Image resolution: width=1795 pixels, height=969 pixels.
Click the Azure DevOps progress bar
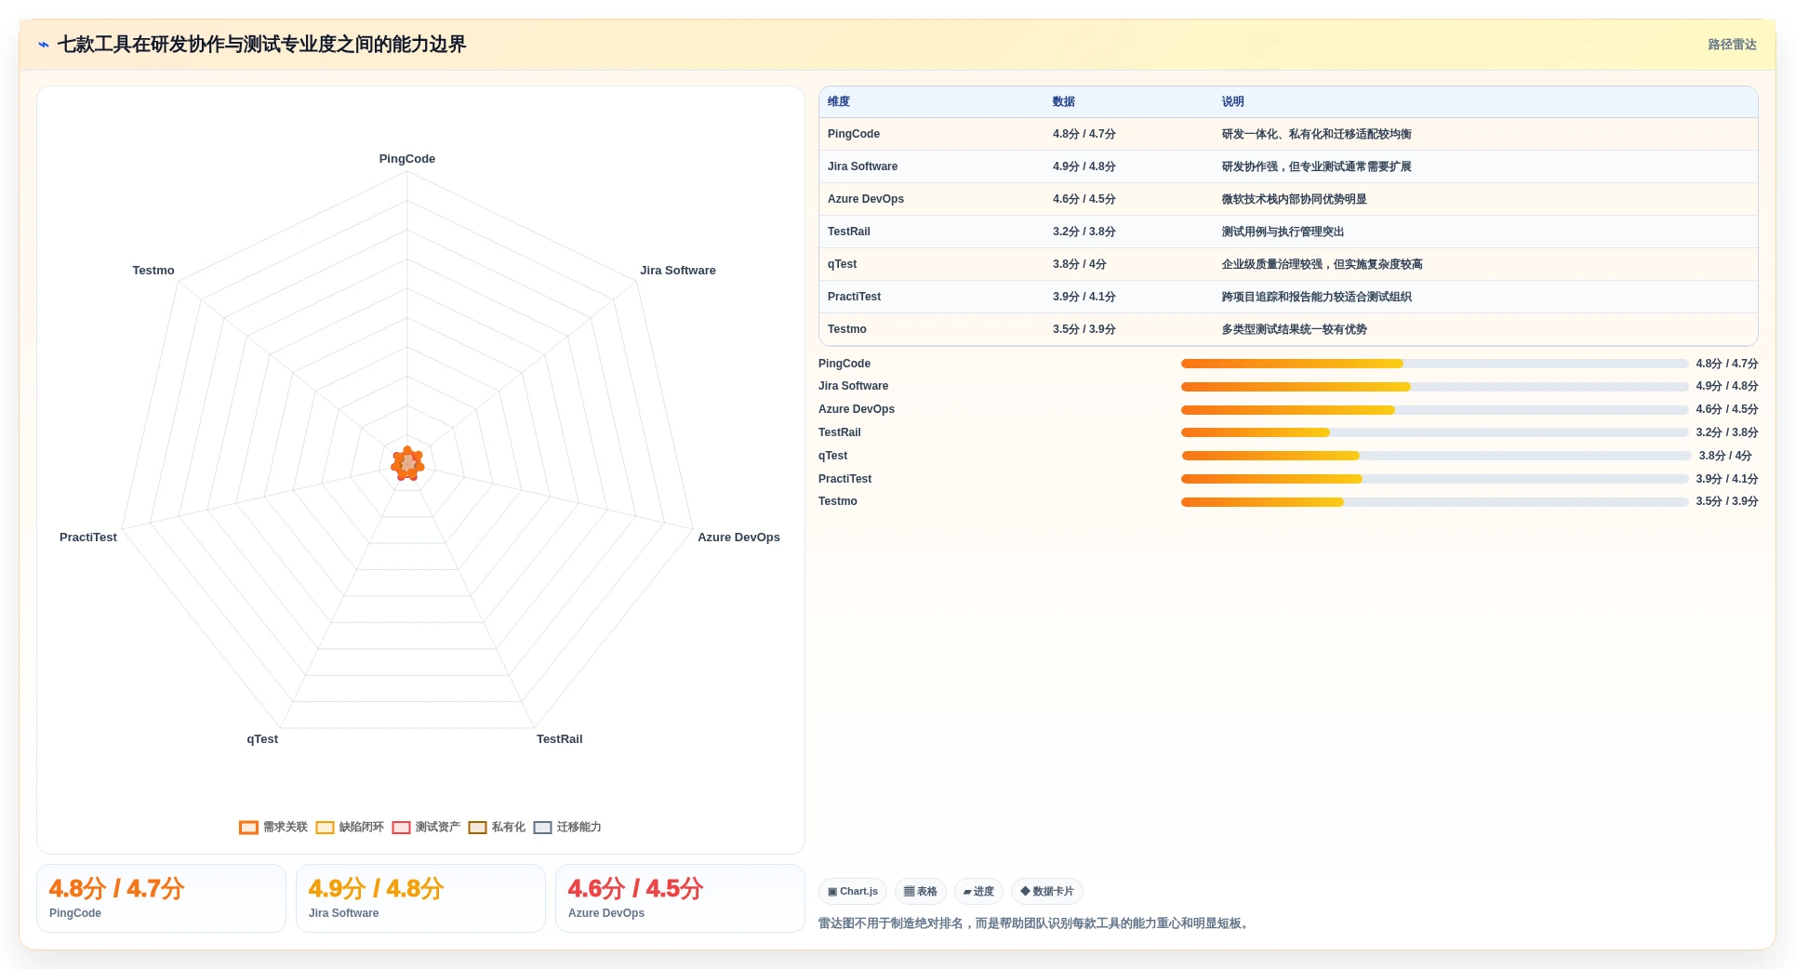(x=1434, y=409)
